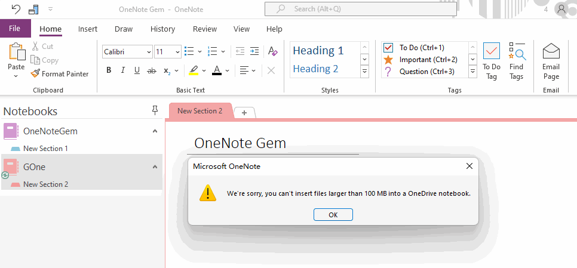Image resolution: width=577 pixels, height=268 pixels.
Task: Pin the Notebooks pane
Action: 155,110
